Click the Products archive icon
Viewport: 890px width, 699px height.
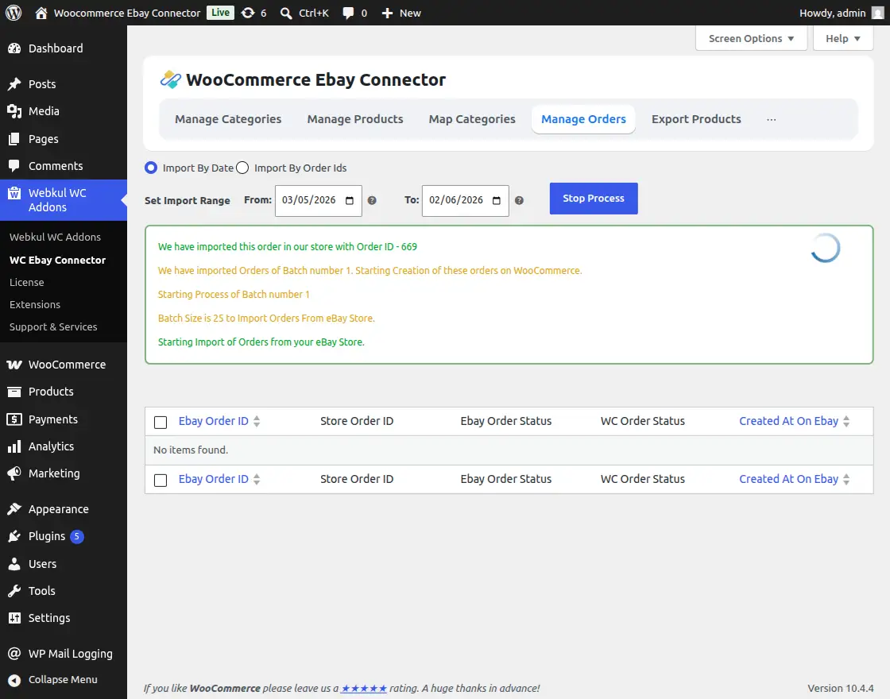pos(15,392)
